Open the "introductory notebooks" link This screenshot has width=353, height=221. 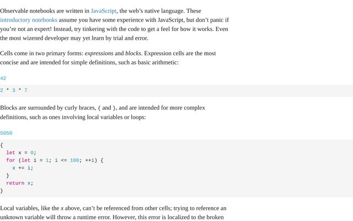click(x=29, y=20)
